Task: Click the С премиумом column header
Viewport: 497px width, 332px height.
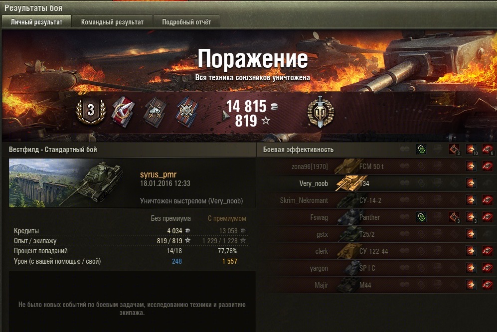Action: [x=227, y=218]
